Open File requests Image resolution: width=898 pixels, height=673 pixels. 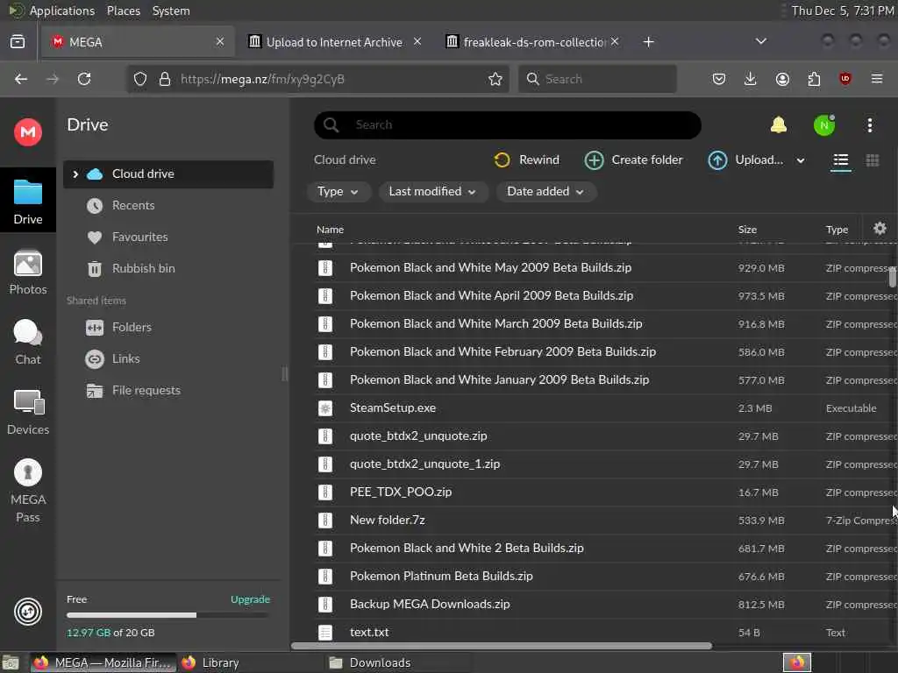click(x=146, y=390)
